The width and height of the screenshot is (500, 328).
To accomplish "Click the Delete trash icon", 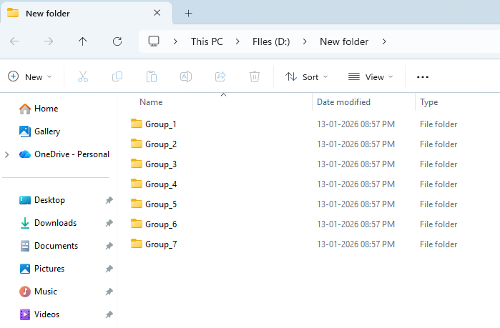I will 255,76.
